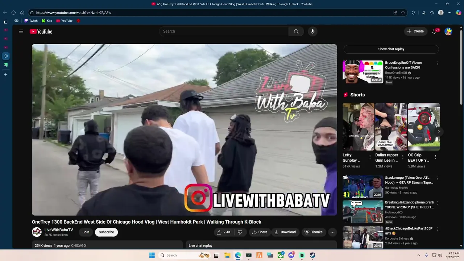Open the Kick bookmark

(47, 21)
